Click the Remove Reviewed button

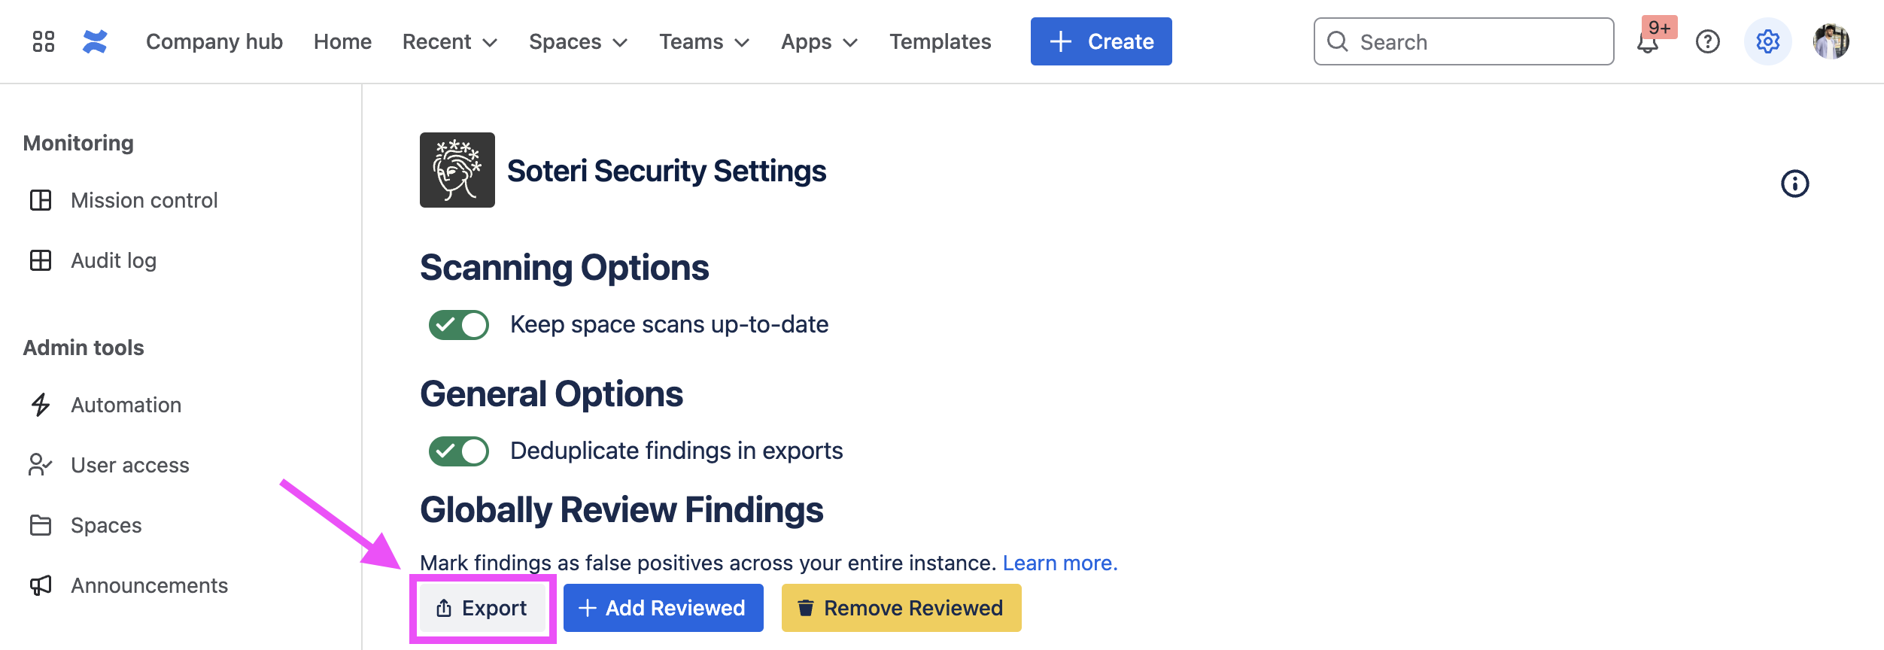[901, 608]
